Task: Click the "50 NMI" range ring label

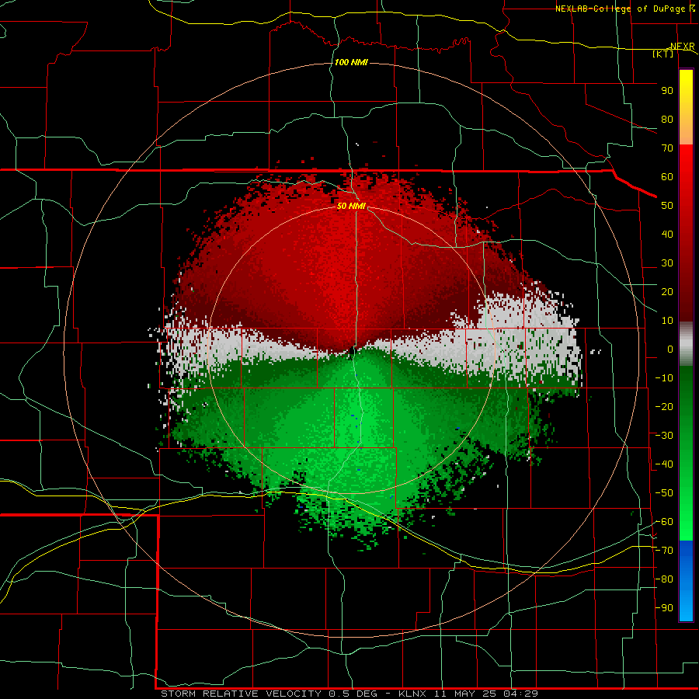Action: coord(351,206)
